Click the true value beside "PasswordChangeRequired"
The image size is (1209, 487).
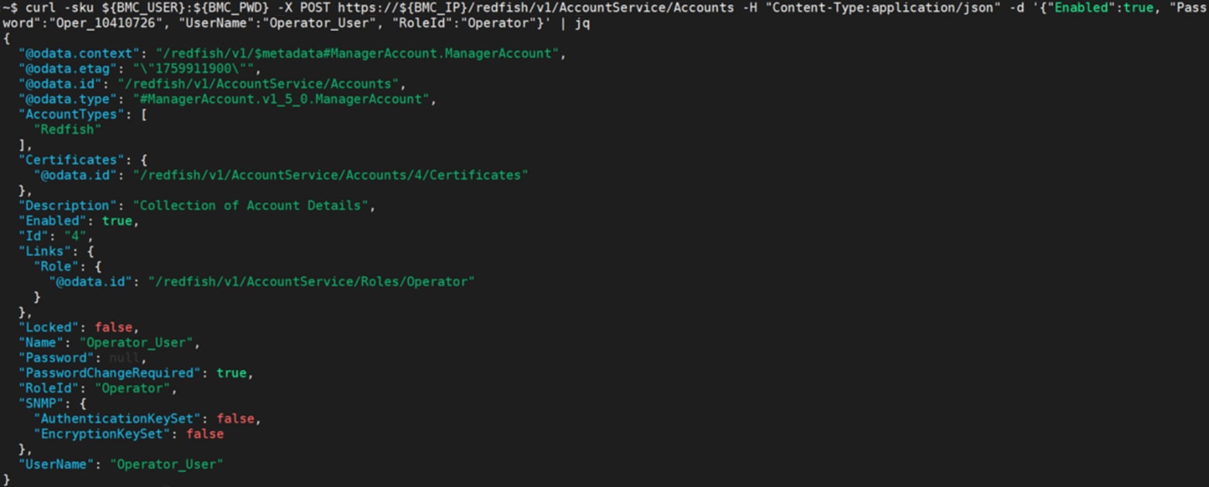coord(231,373)
